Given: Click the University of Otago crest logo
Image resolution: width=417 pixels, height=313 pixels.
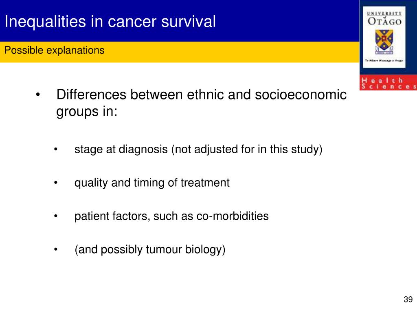Looking at the screenshot, I should click(x=384, y=42).
